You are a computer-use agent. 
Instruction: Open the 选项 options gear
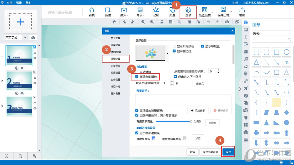pyautogui.click(x=188, y=12)
